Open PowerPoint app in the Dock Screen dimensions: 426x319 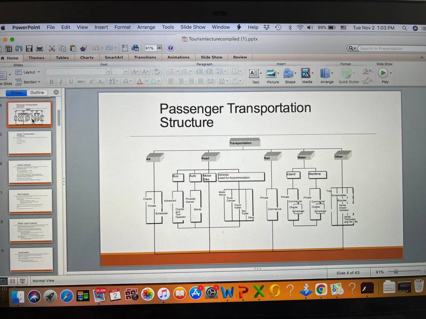[243, 292]
